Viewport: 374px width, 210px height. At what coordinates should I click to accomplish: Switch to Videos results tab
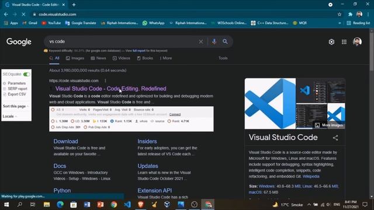pyautogui.click(x=122, y=58)
